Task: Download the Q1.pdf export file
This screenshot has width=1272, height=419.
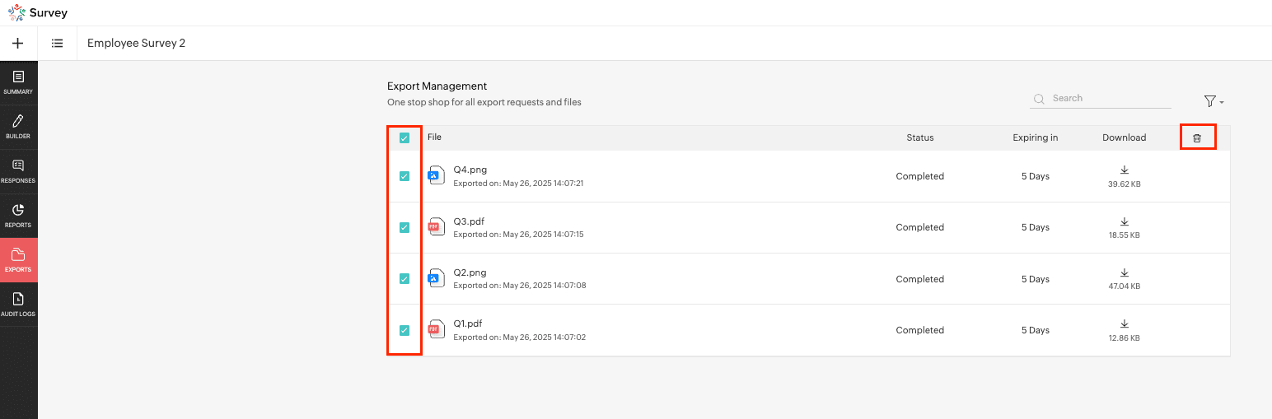Action: pos(1124,324)
